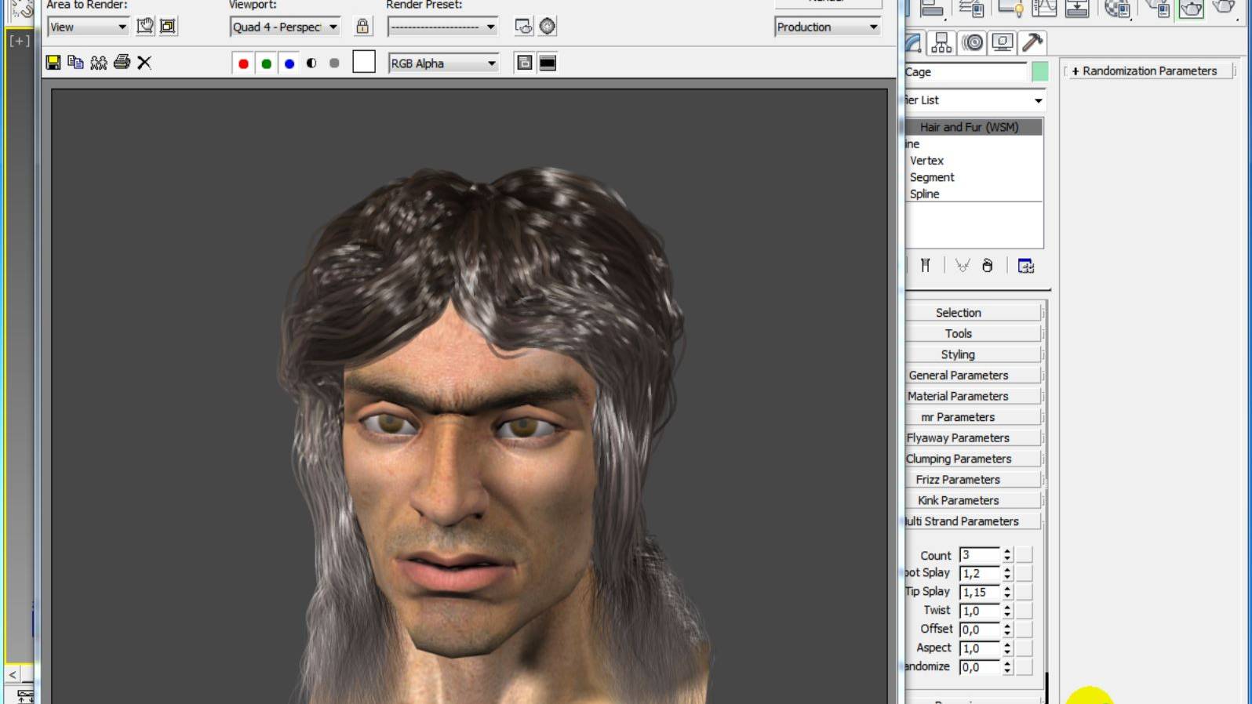
Task: Open Curve Editor toolbar icon
Action: point(1044,9)
